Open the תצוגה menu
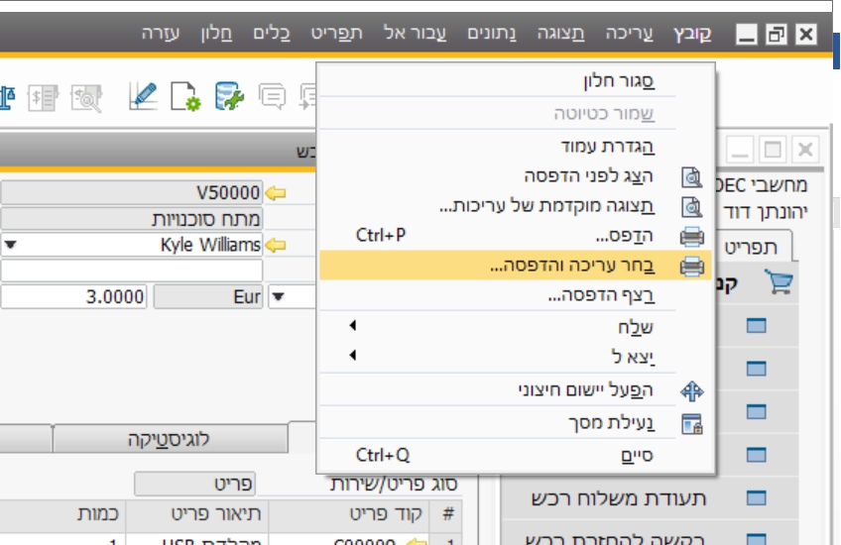841x545 pixels. pyautogui.click(x=561, y=34)
